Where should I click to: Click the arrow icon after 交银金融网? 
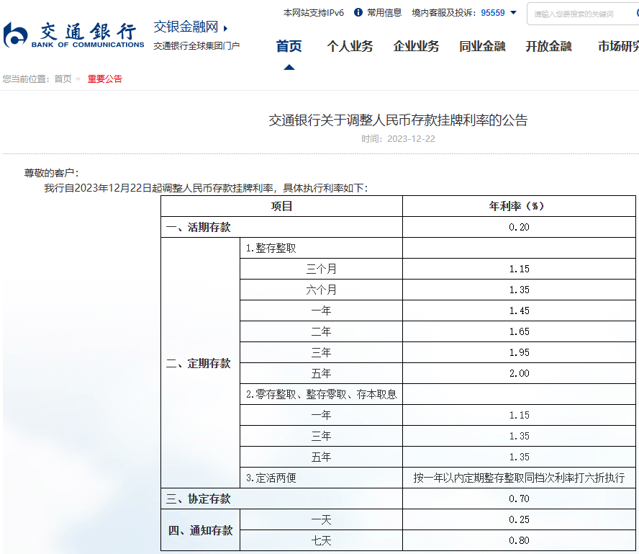(225, 28)
